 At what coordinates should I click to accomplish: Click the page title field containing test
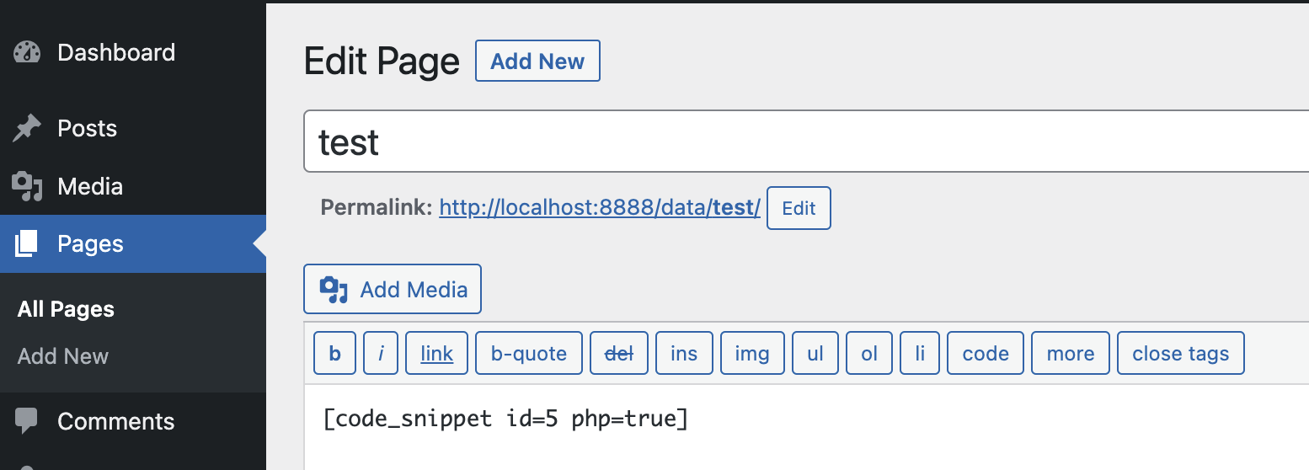[806, 142]
